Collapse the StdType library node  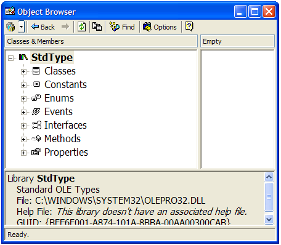[x=10, y=58]
